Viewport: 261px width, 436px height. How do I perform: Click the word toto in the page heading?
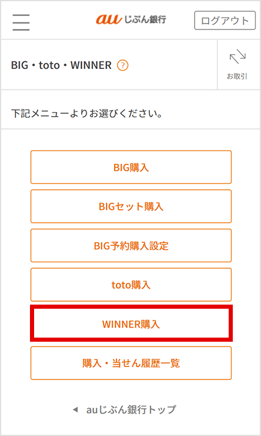click(x=49, y=65)
